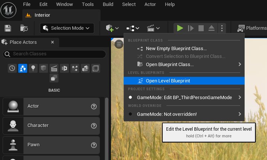Open the cinematics clapperboard toolbar icon

pyautogui.click(x=151, y=28)
